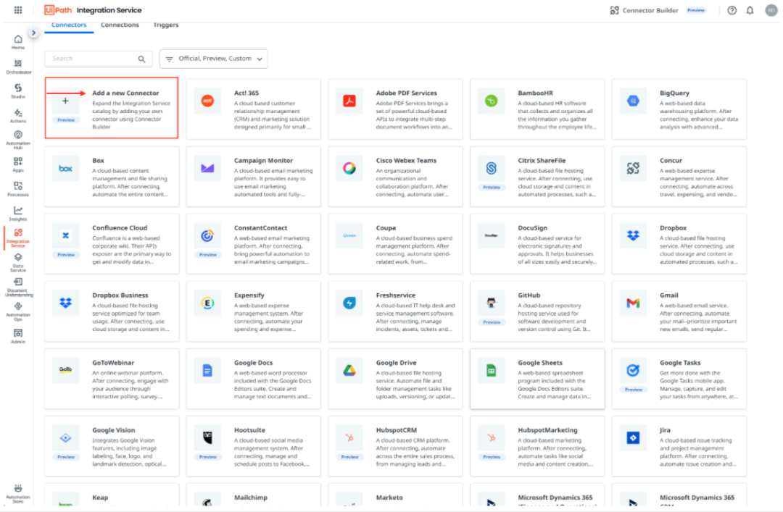This screenshot has width=783, height=512.
Task: Click the Gmail connector icon
Action: [633, 303]
